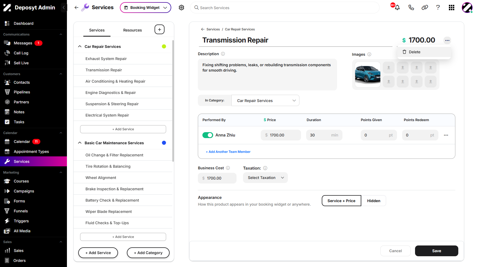Open the Booking Widget dropdown
Image resolution: width=479 pixels, height=267 pixels.
point(145,8)
